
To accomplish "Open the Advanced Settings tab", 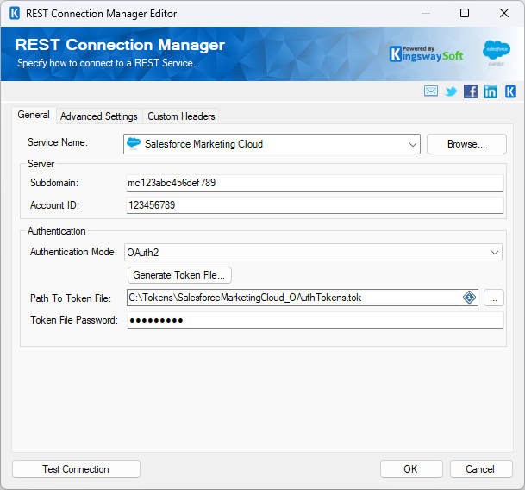I will click(x=99, y=116).
